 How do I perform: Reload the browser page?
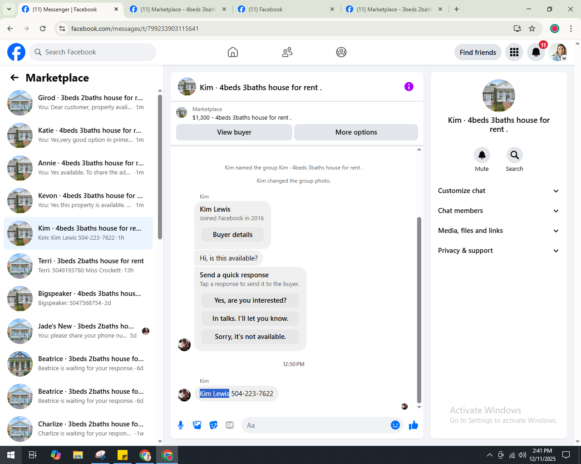43,29
